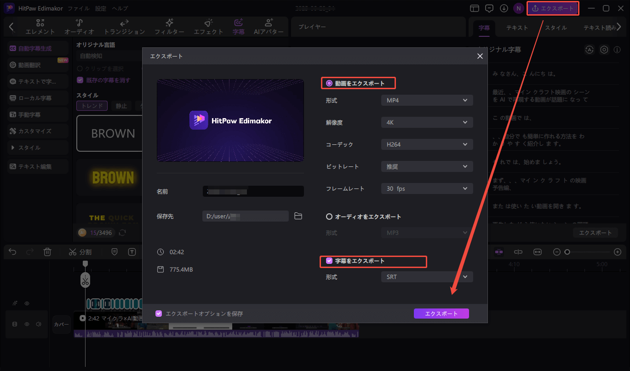The height and width of the screenshot is (371, 630).
Task: Open the 設定 menu
Action: coord(101,9)
